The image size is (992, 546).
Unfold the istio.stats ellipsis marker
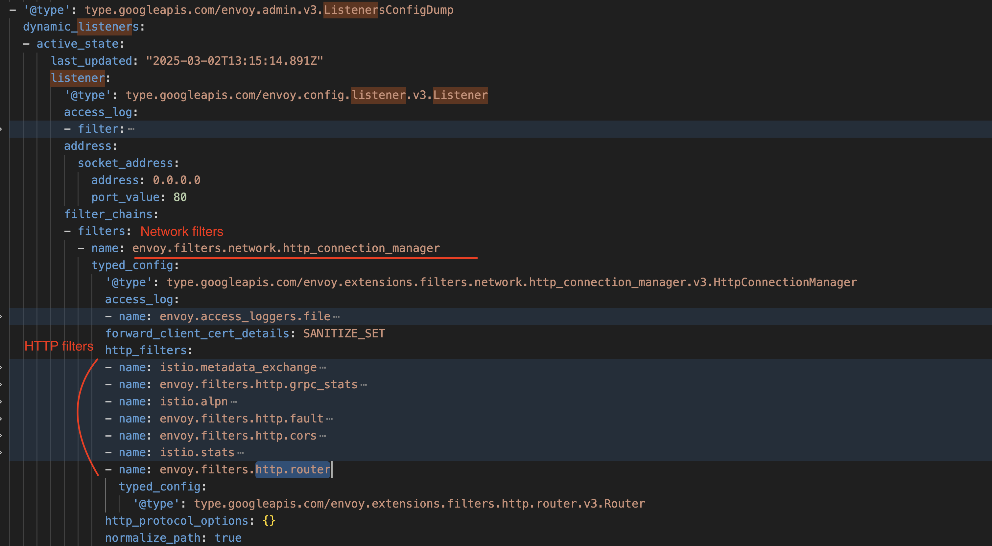point(241,453)
